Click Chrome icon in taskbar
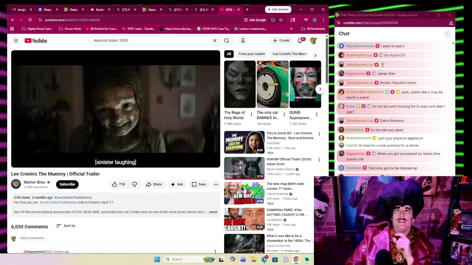 click(296, 259)
